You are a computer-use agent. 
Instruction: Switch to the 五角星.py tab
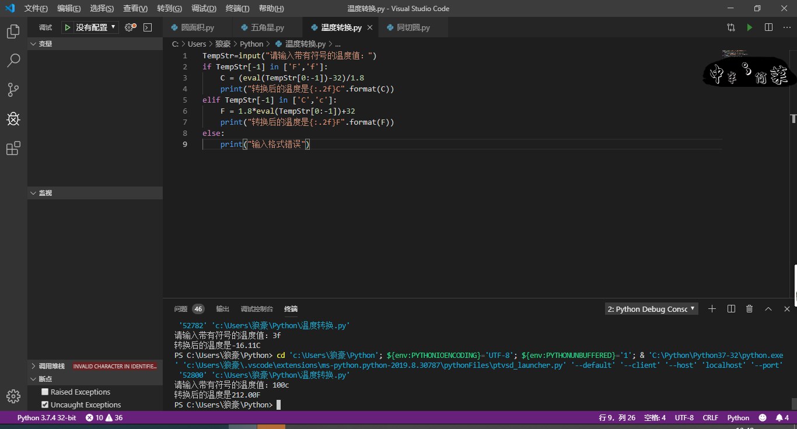[x=267, y=27]
